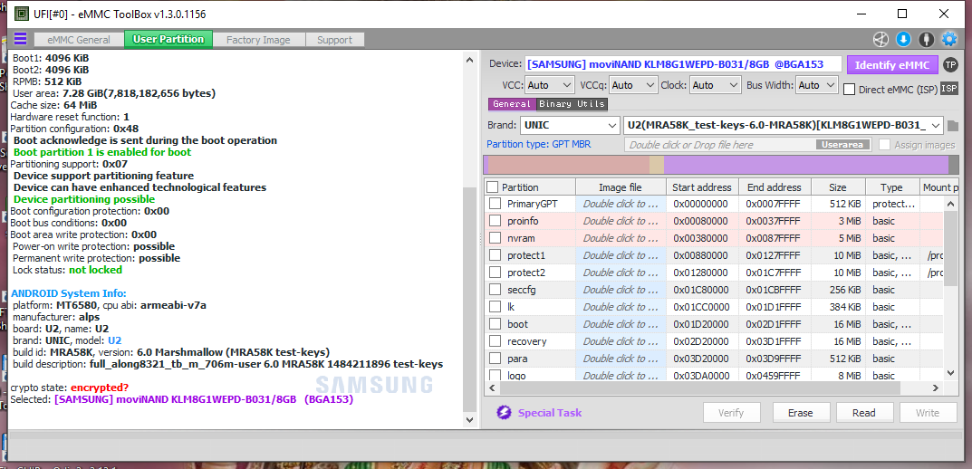Open the Binary Utils tab
This screenshot has width=972, height=469.
pyautogui.click(x=572, y=104)
